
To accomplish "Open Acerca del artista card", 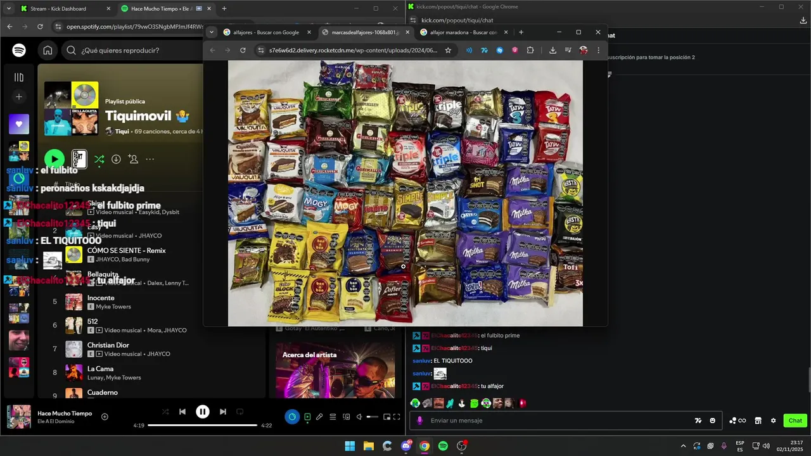I will (335, 370).
